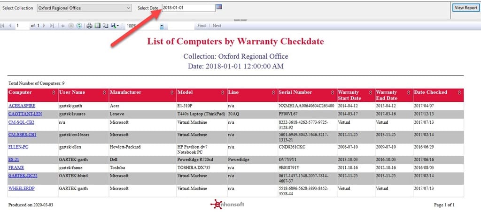Open the ES-21 computer link
481x212 pixels.
(14, 159)
